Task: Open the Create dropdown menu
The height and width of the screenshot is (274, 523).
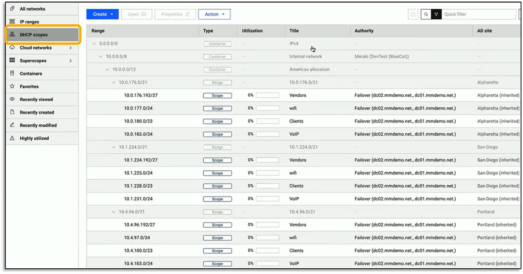Action: click(102, 14)
